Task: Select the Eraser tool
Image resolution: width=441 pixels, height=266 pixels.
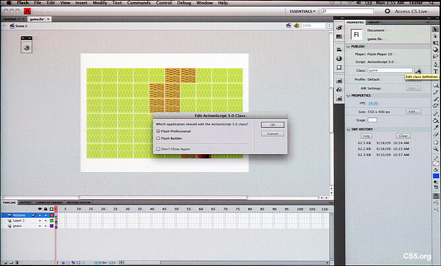Action: 435,134
